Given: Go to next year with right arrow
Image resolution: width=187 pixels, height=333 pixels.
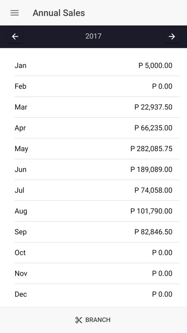Looking at the screenshot, I should (x=172, y=36).
